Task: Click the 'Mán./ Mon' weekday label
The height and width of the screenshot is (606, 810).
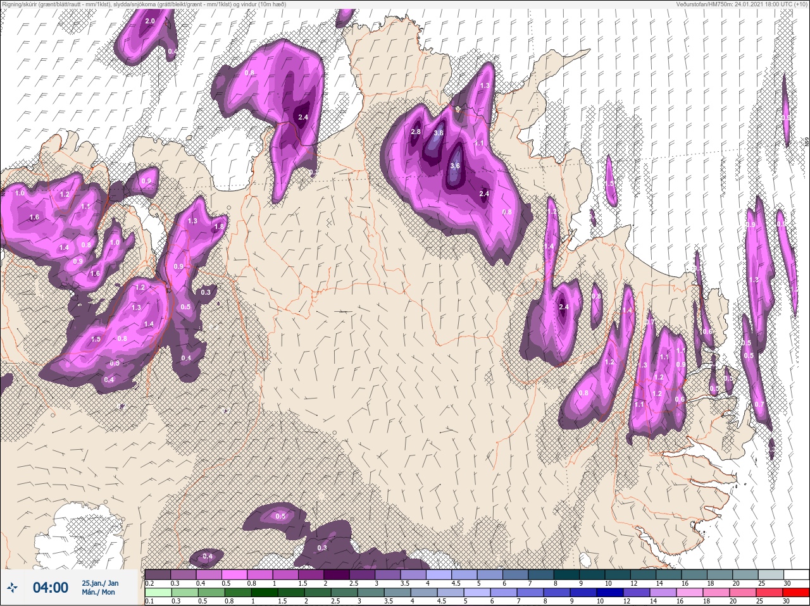Action: 99,592
